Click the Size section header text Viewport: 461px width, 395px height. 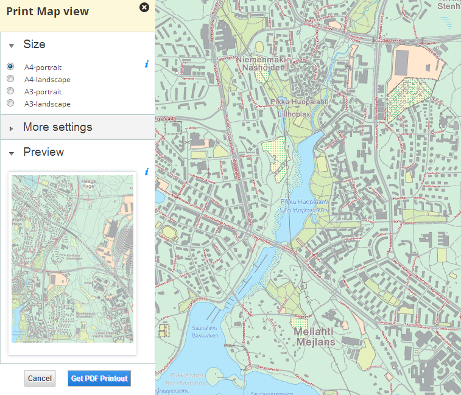pyautogui.click(x=34, y=44)
